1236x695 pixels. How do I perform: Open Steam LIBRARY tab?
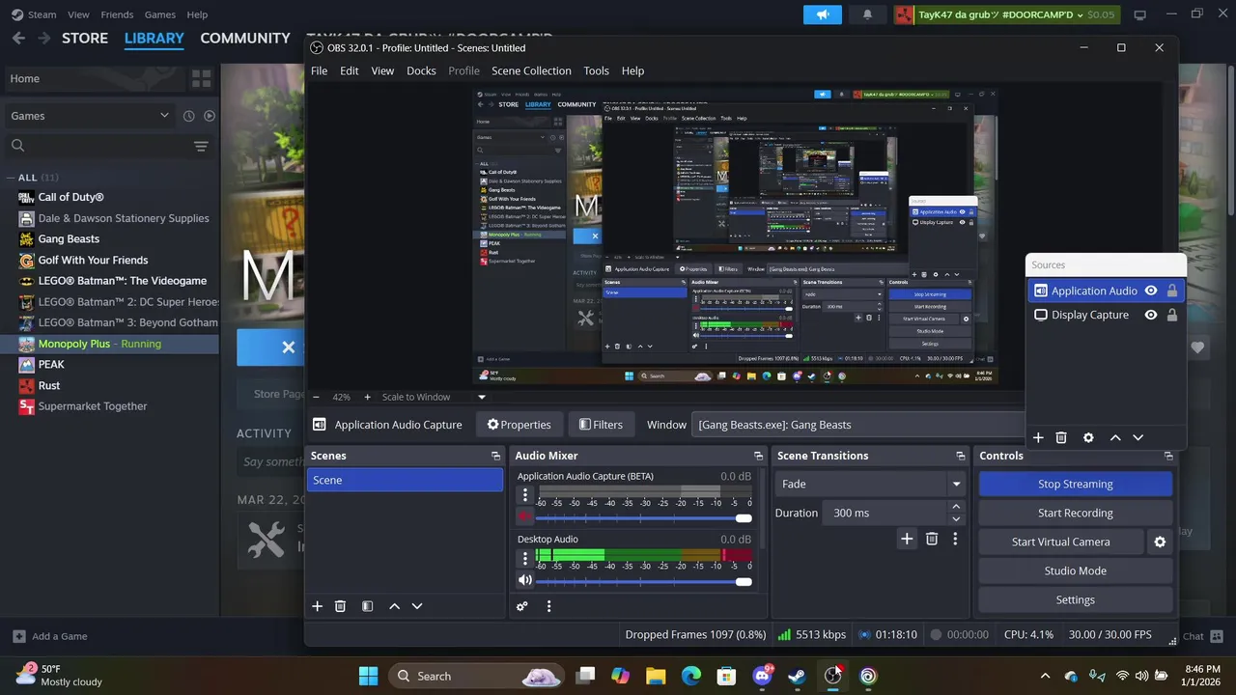click(x=154, y=38)
